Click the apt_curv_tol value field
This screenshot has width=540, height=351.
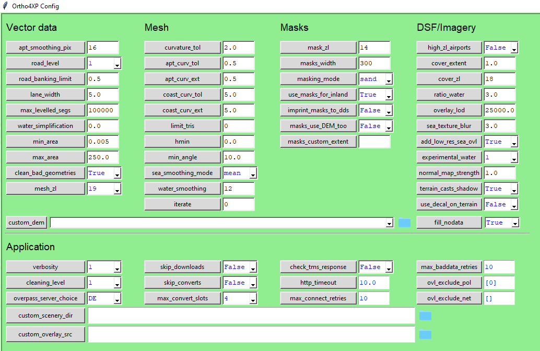point(238,63)
